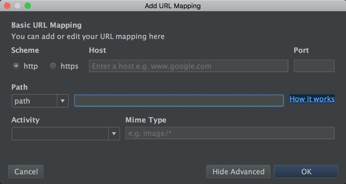Click the http label text
Viewport: 346px width, 184px height.
[31, 66]
